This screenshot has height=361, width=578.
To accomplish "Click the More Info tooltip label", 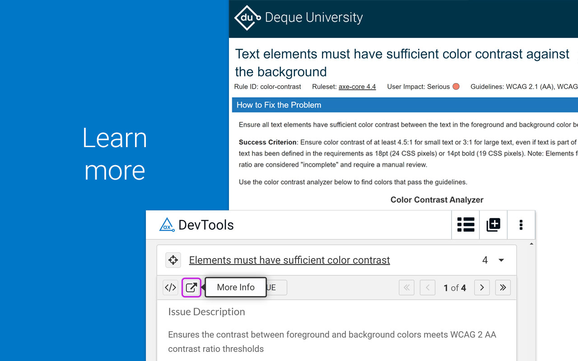I will [235, 287].
